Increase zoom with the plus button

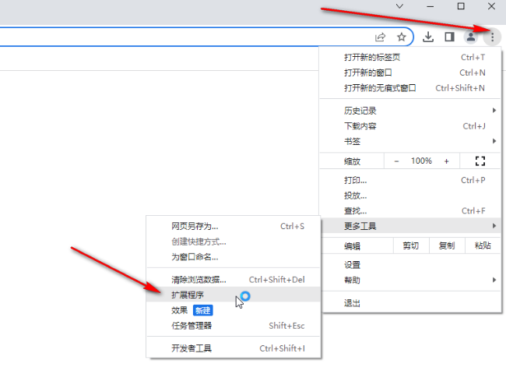click(446, 161)
